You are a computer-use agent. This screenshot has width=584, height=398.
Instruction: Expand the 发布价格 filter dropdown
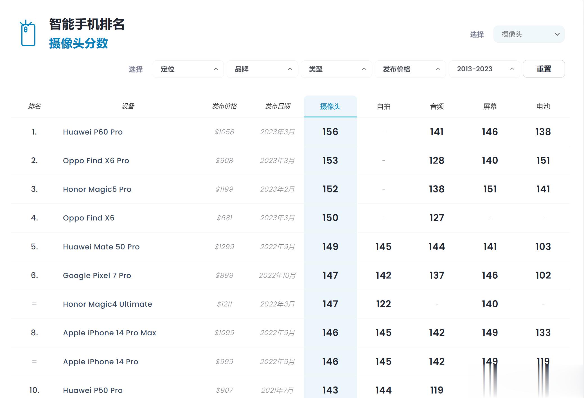pos(410,69)
